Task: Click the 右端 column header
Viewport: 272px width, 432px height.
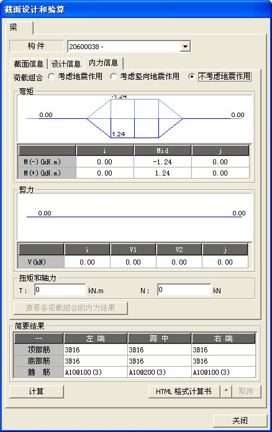Action: (224, 339)
